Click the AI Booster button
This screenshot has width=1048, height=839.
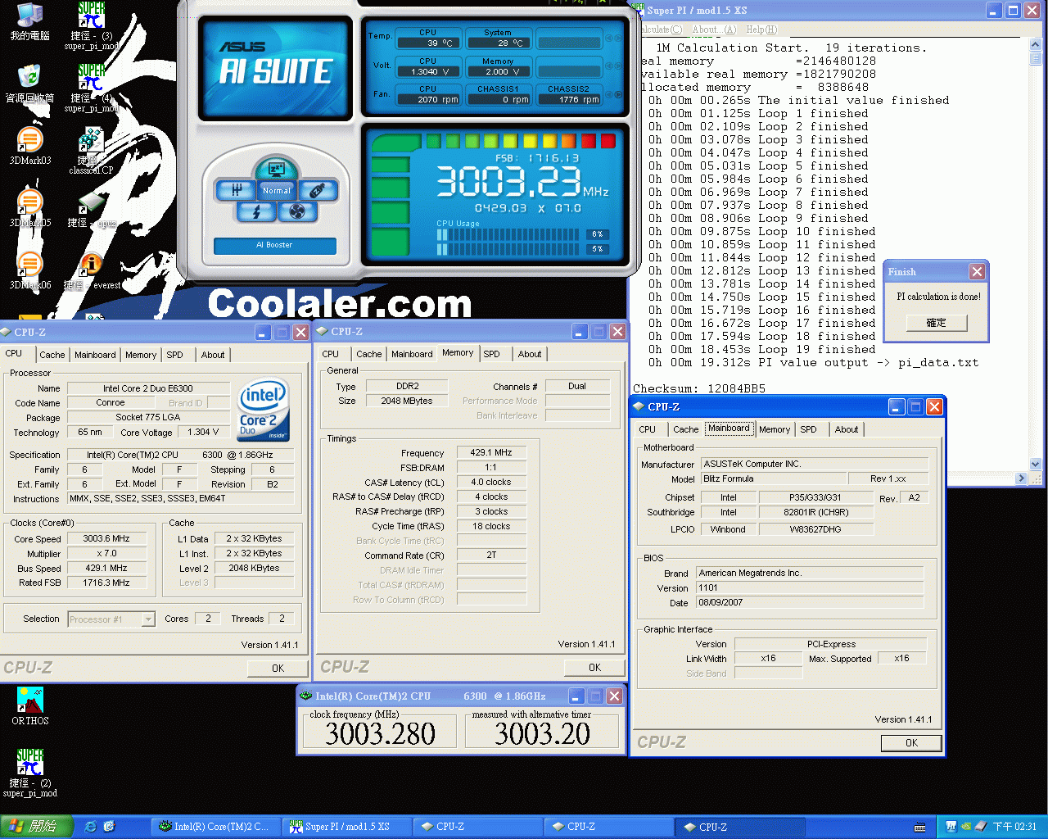[x=274, y=245]
